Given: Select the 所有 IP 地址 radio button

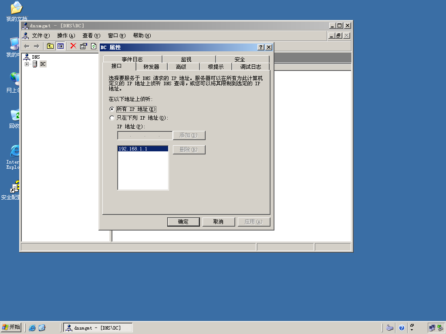Looking at the screenshot, I should click(x=112, y=109).
